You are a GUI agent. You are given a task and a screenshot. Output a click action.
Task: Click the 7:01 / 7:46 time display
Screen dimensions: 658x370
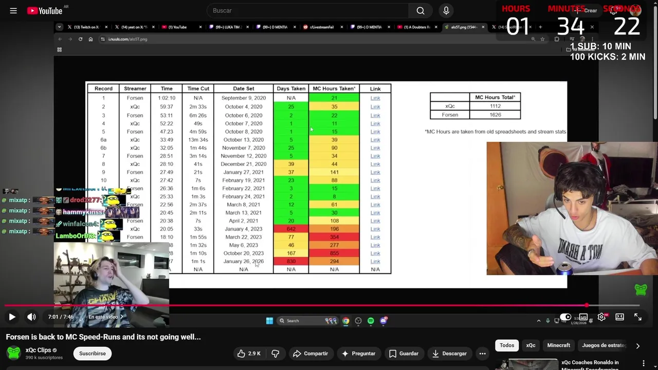[x=61, y=317]
